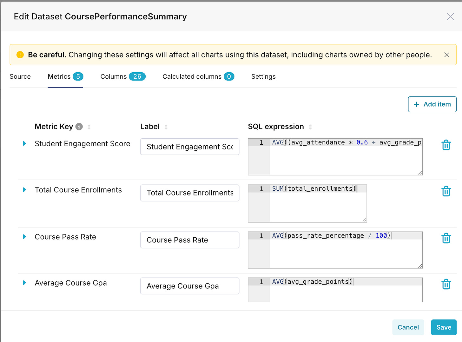Go to the Settings tab
The image size is (462, 342).
263,76
